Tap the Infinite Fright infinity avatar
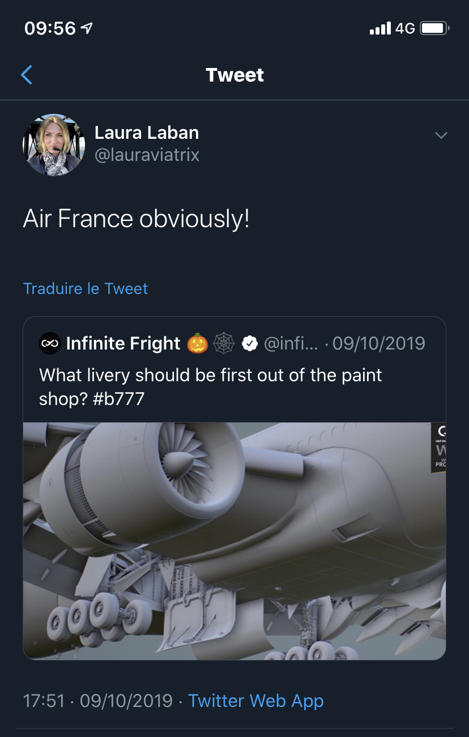Image resolution: width=469 pixels, height=737 pixels. tap(50, 343)
